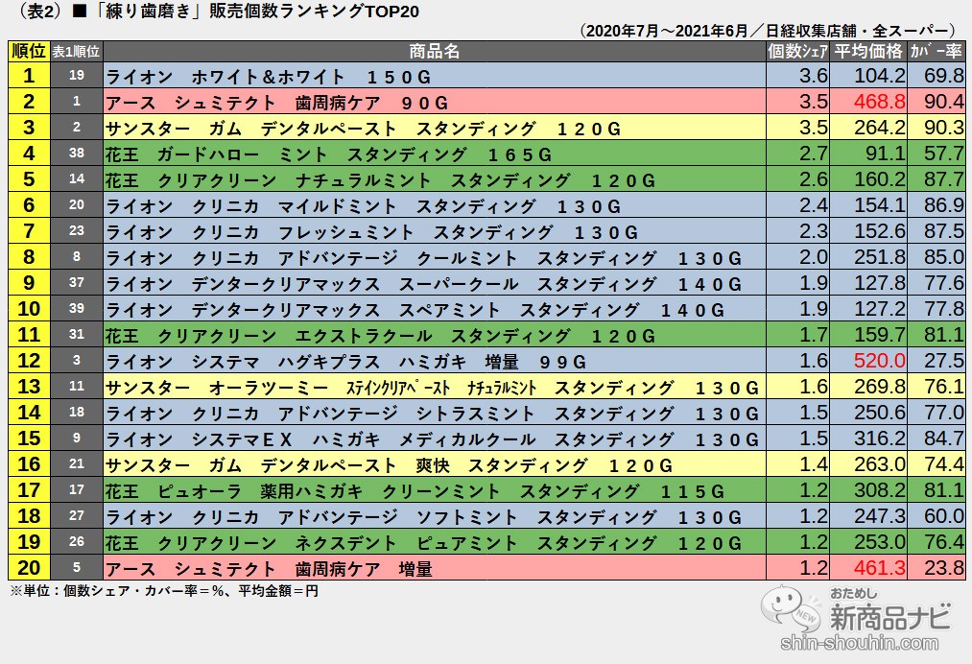Screen dimensions: 972x664
Task: Click rank number 1 cell
Action: coord(29,76)
